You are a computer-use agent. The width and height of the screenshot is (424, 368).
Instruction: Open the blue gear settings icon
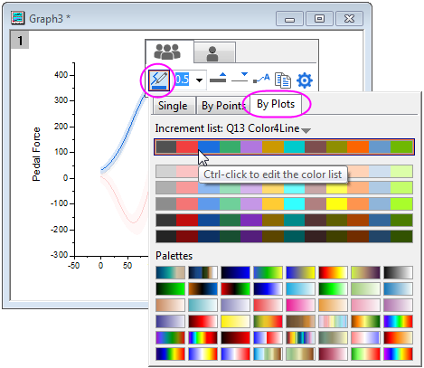tap(305, 80)
